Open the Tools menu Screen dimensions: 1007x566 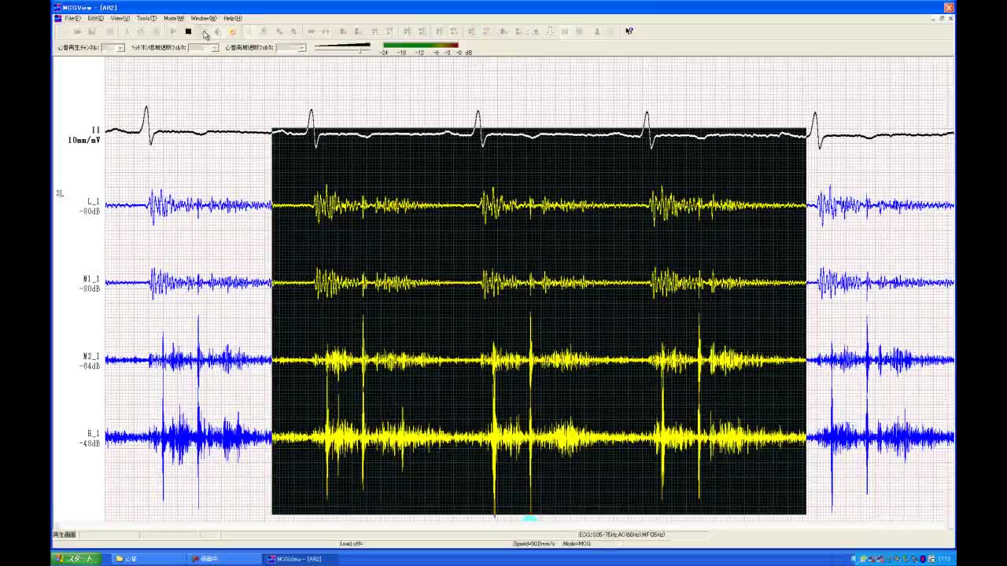tap(146, 18)
